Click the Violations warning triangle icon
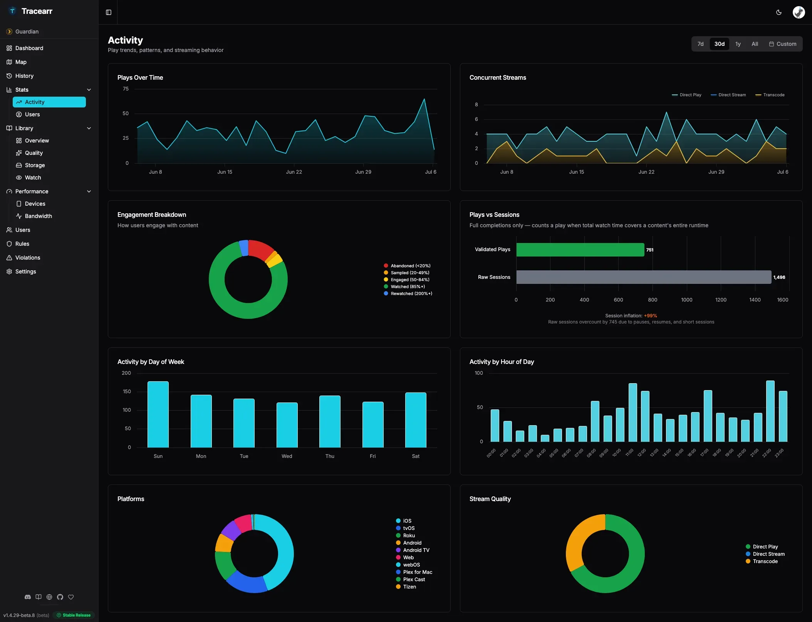The height and width of the screenshot is (622, 812). coord(9,258)
